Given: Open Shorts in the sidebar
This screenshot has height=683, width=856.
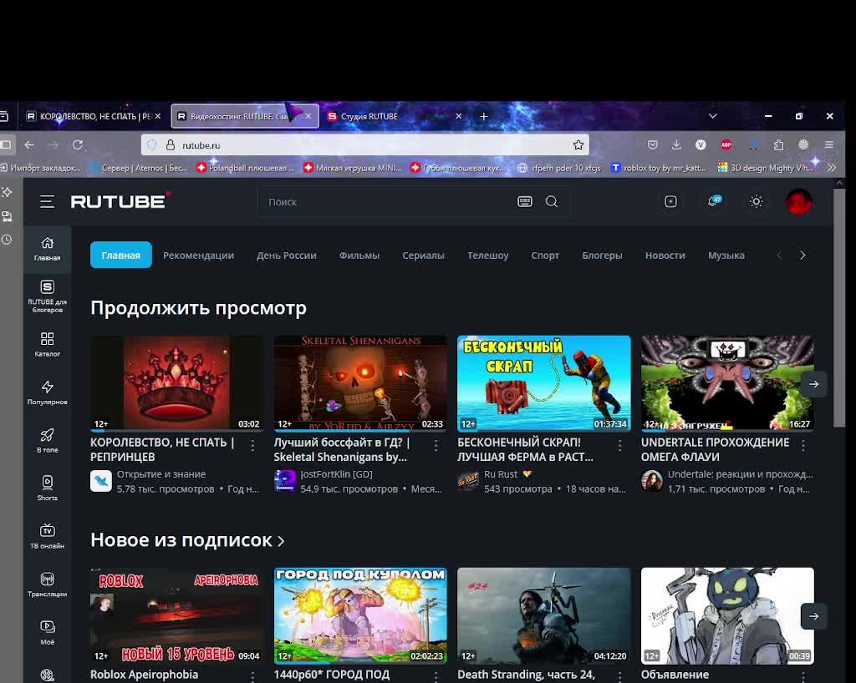Looking at the screenshot, I should [x=48, y=488].
